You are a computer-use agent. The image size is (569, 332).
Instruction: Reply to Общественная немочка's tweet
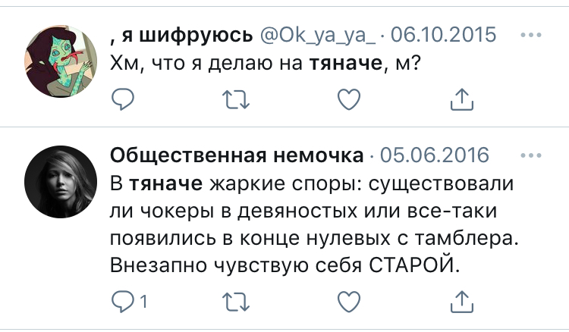click(x=123, y=301)
